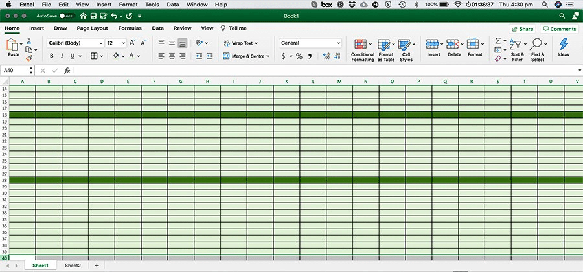
Task: Click the Paste clipboard icon
Action: (x=13, y=45)
